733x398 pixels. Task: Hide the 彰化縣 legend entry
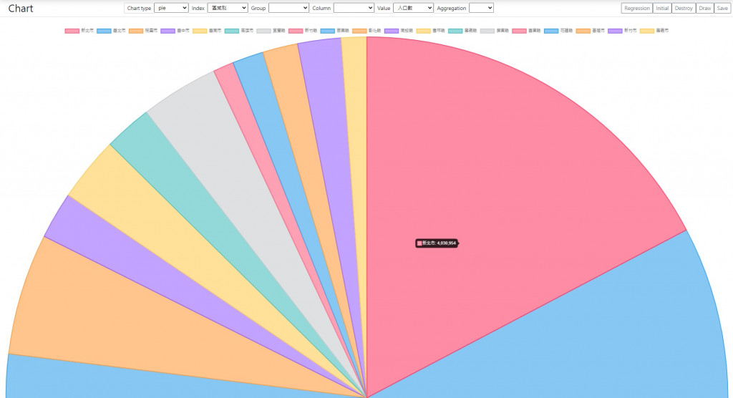pos(367,30)
